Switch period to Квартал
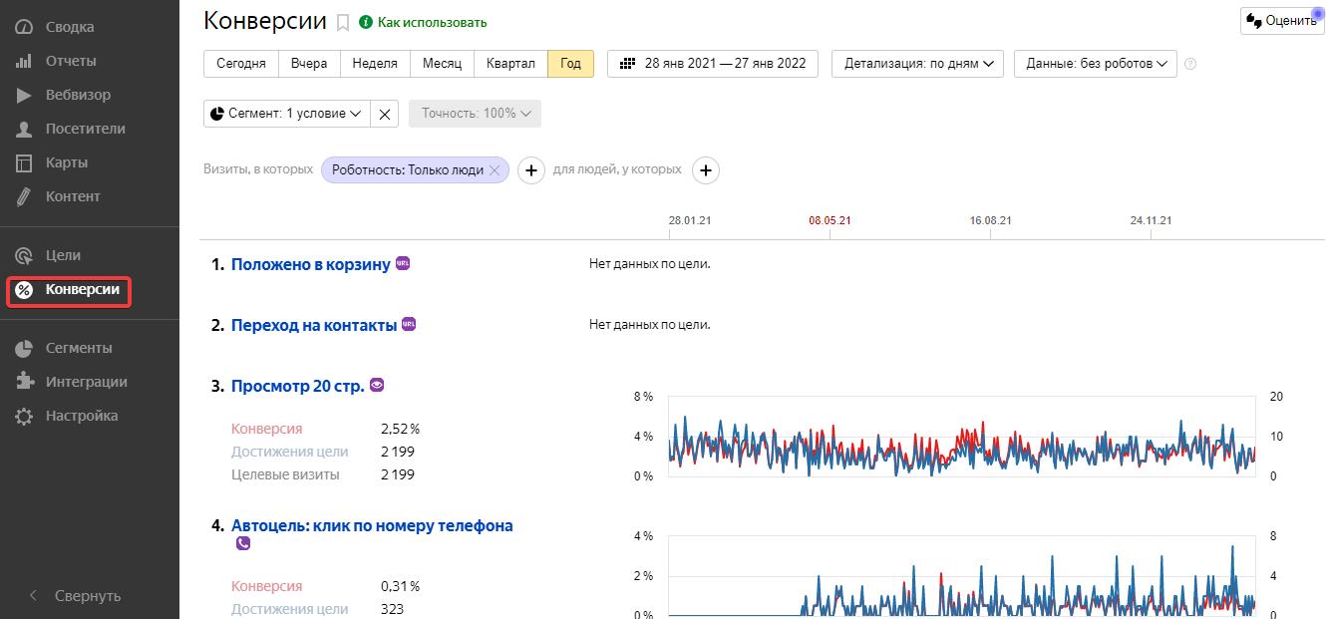The image size is (1327, 619). click(510, 63)
